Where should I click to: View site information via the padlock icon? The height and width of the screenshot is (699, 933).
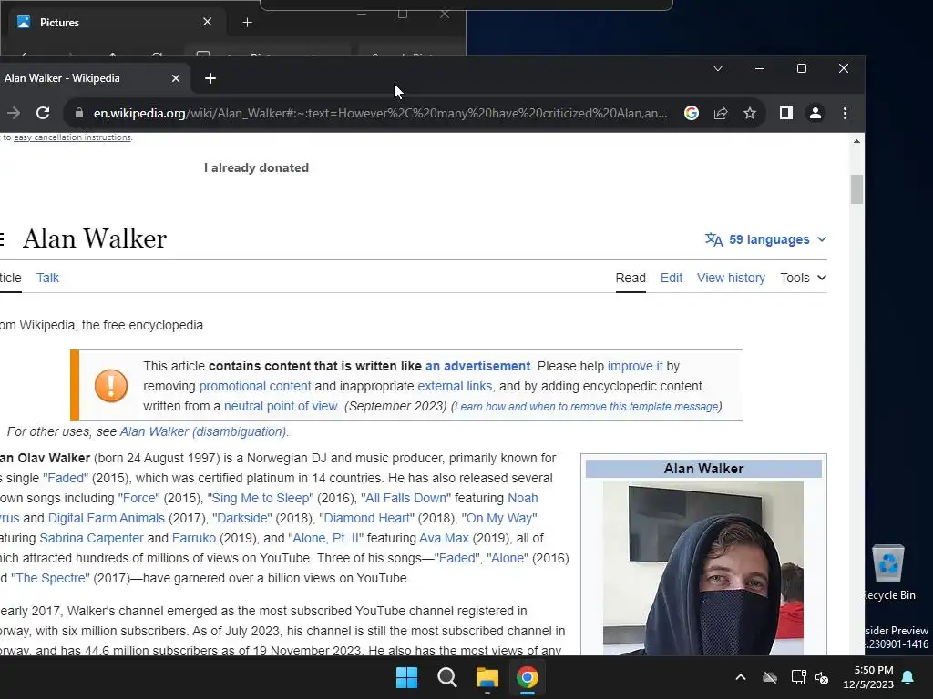tap(78, 113)
